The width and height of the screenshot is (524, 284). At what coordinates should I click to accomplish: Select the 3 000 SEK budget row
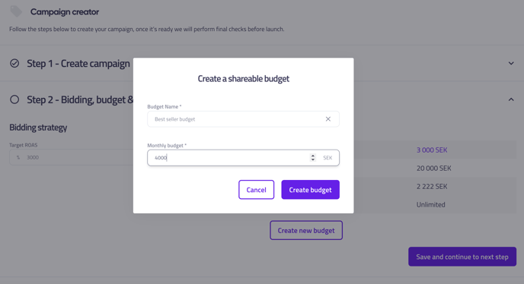coord(435,150)
